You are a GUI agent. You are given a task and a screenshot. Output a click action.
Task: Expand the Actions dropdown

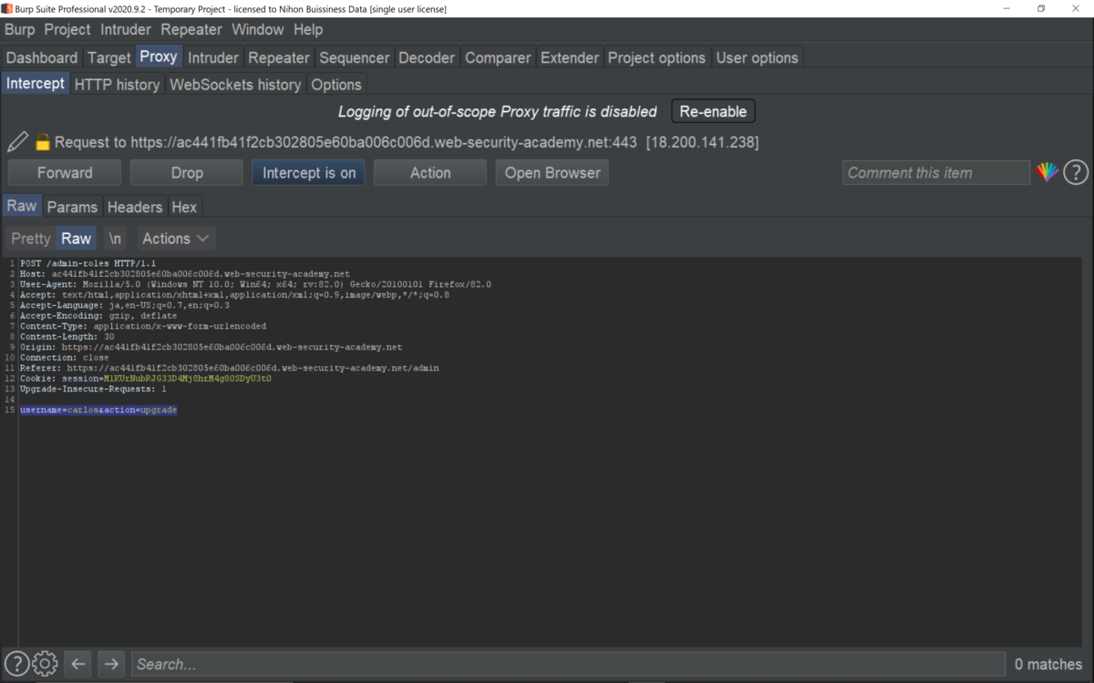tap(176, 239)
